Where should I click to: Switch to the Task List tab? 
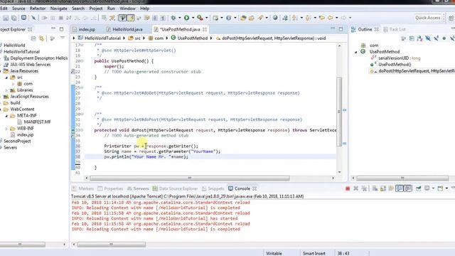coord(395,29)
